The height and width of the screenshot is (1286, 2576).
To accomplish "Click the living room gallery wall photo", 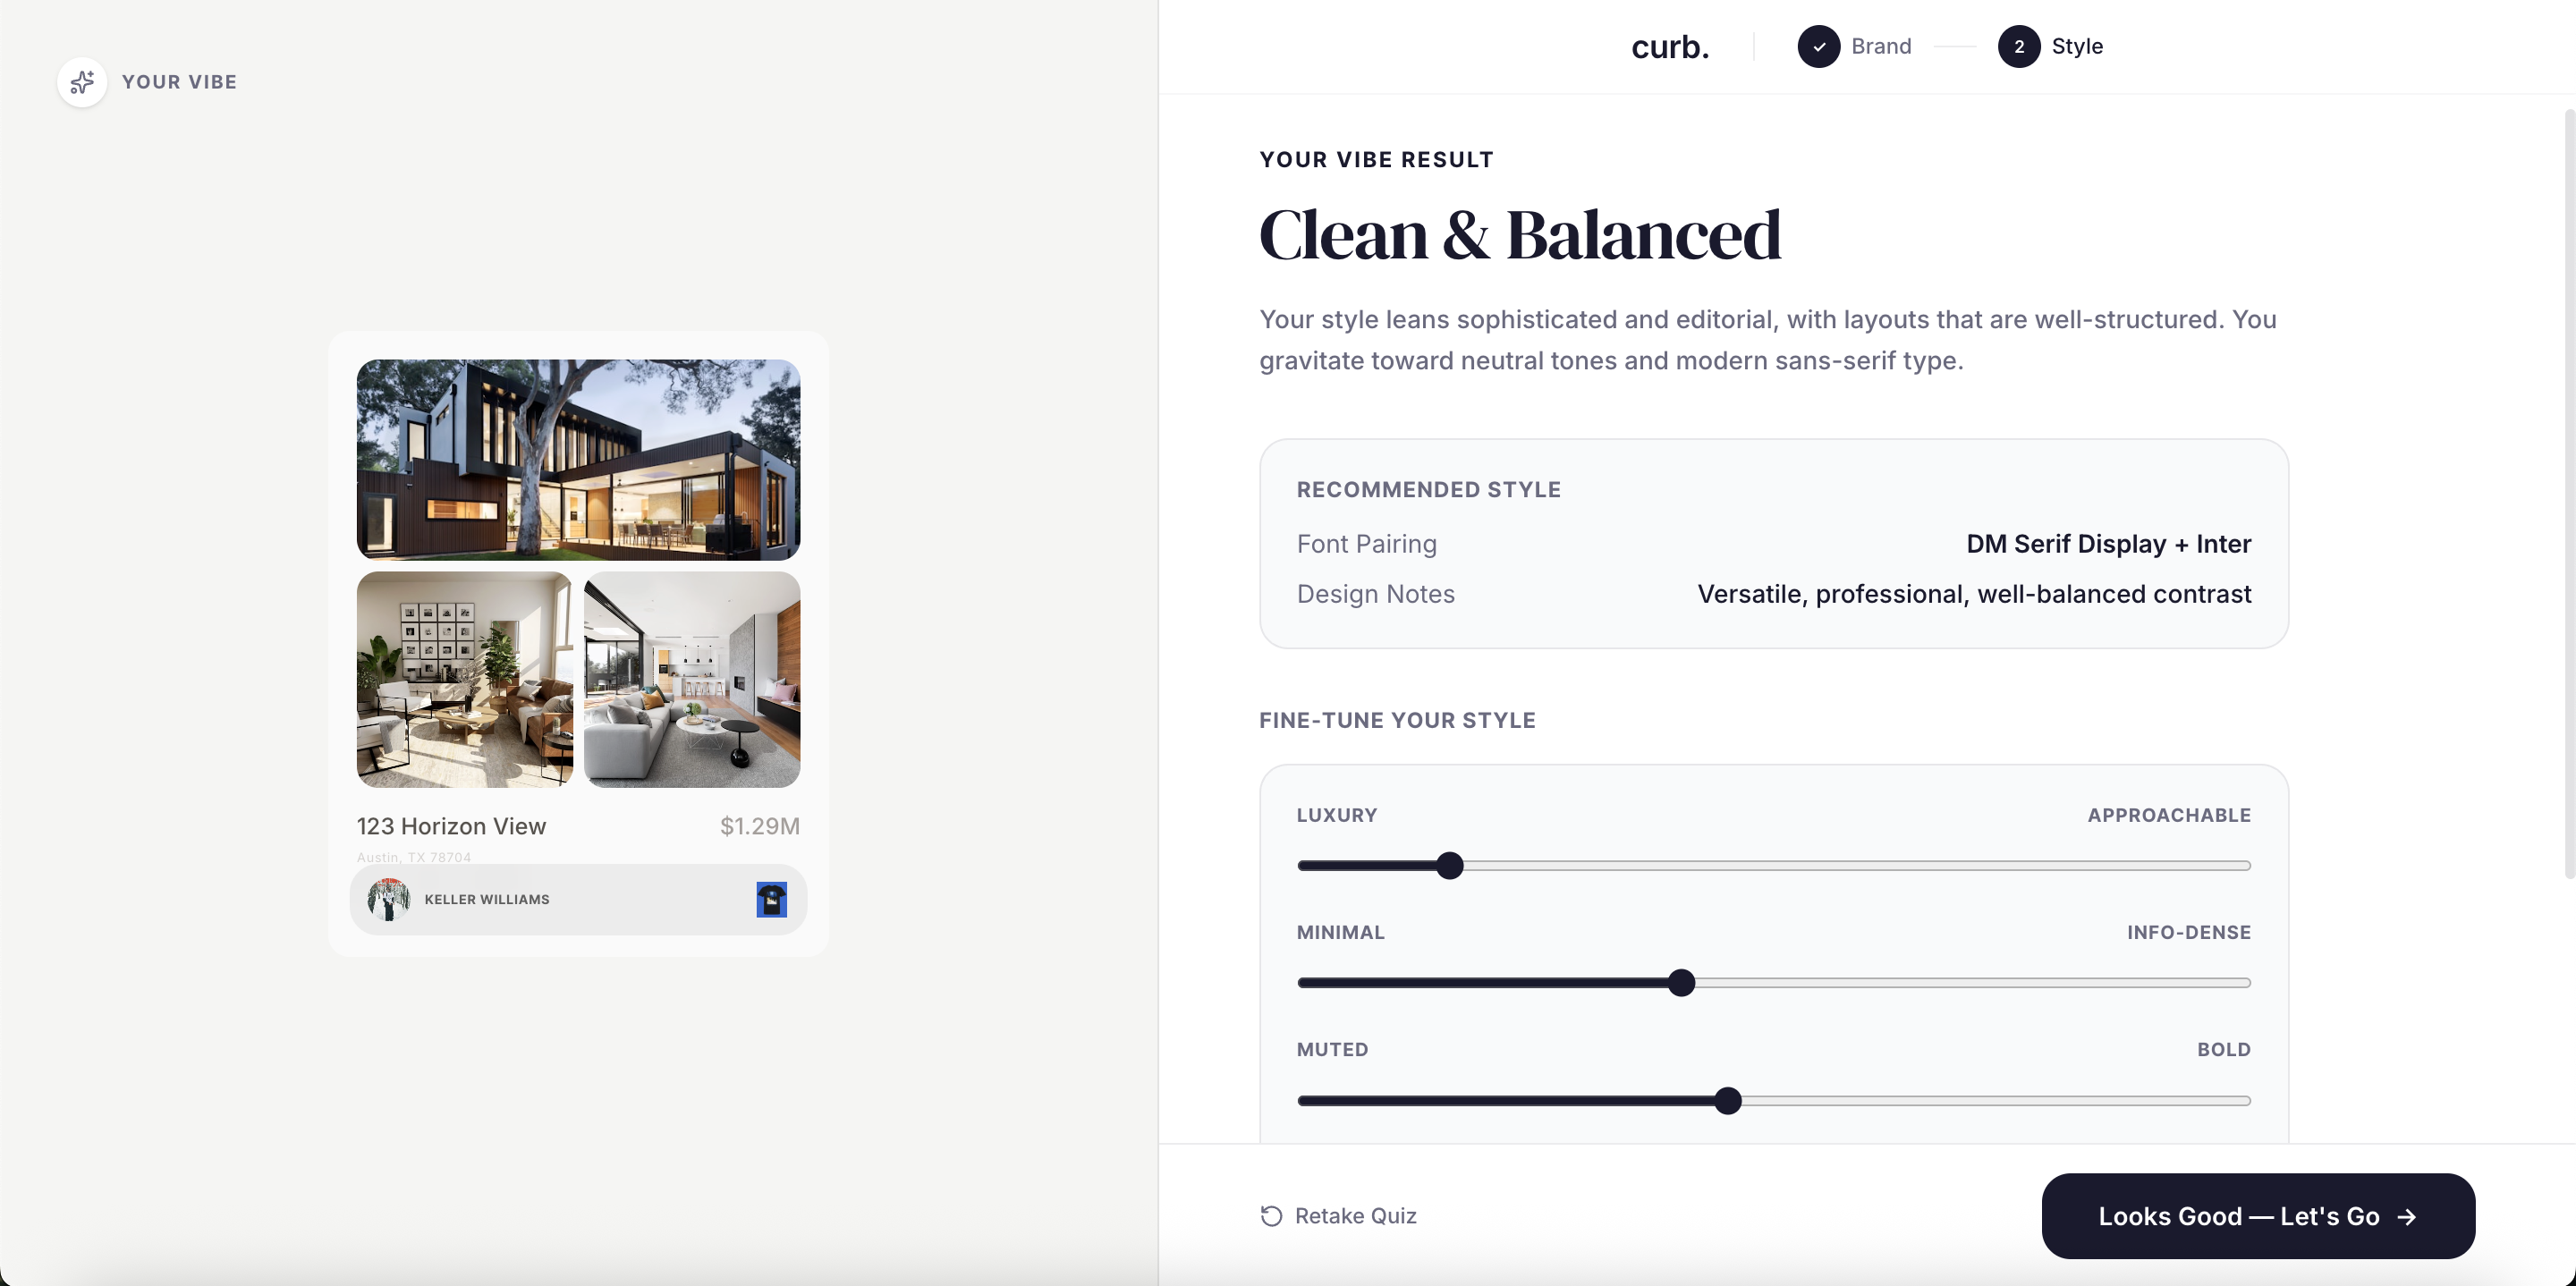I will click(x=465, y=680).
